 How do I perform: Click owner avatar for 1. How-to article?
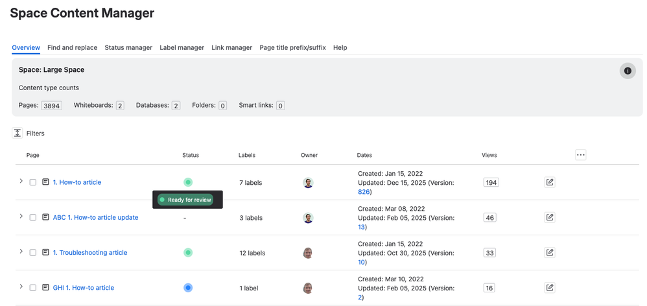308,183
